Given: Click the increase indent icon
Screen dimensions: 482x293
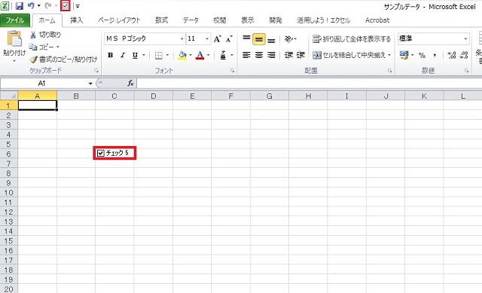Looking at the screenshot, I should point(300,55).
